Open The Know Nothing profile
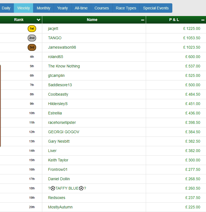The width and height of the screenshot is (206, 212). tap(64, 66)
